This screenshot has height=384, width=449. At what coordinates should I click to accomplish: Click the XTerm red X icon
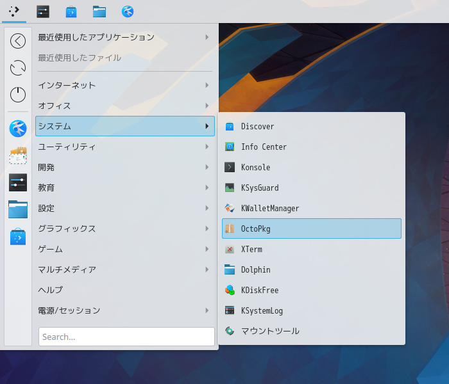(230, 249)
